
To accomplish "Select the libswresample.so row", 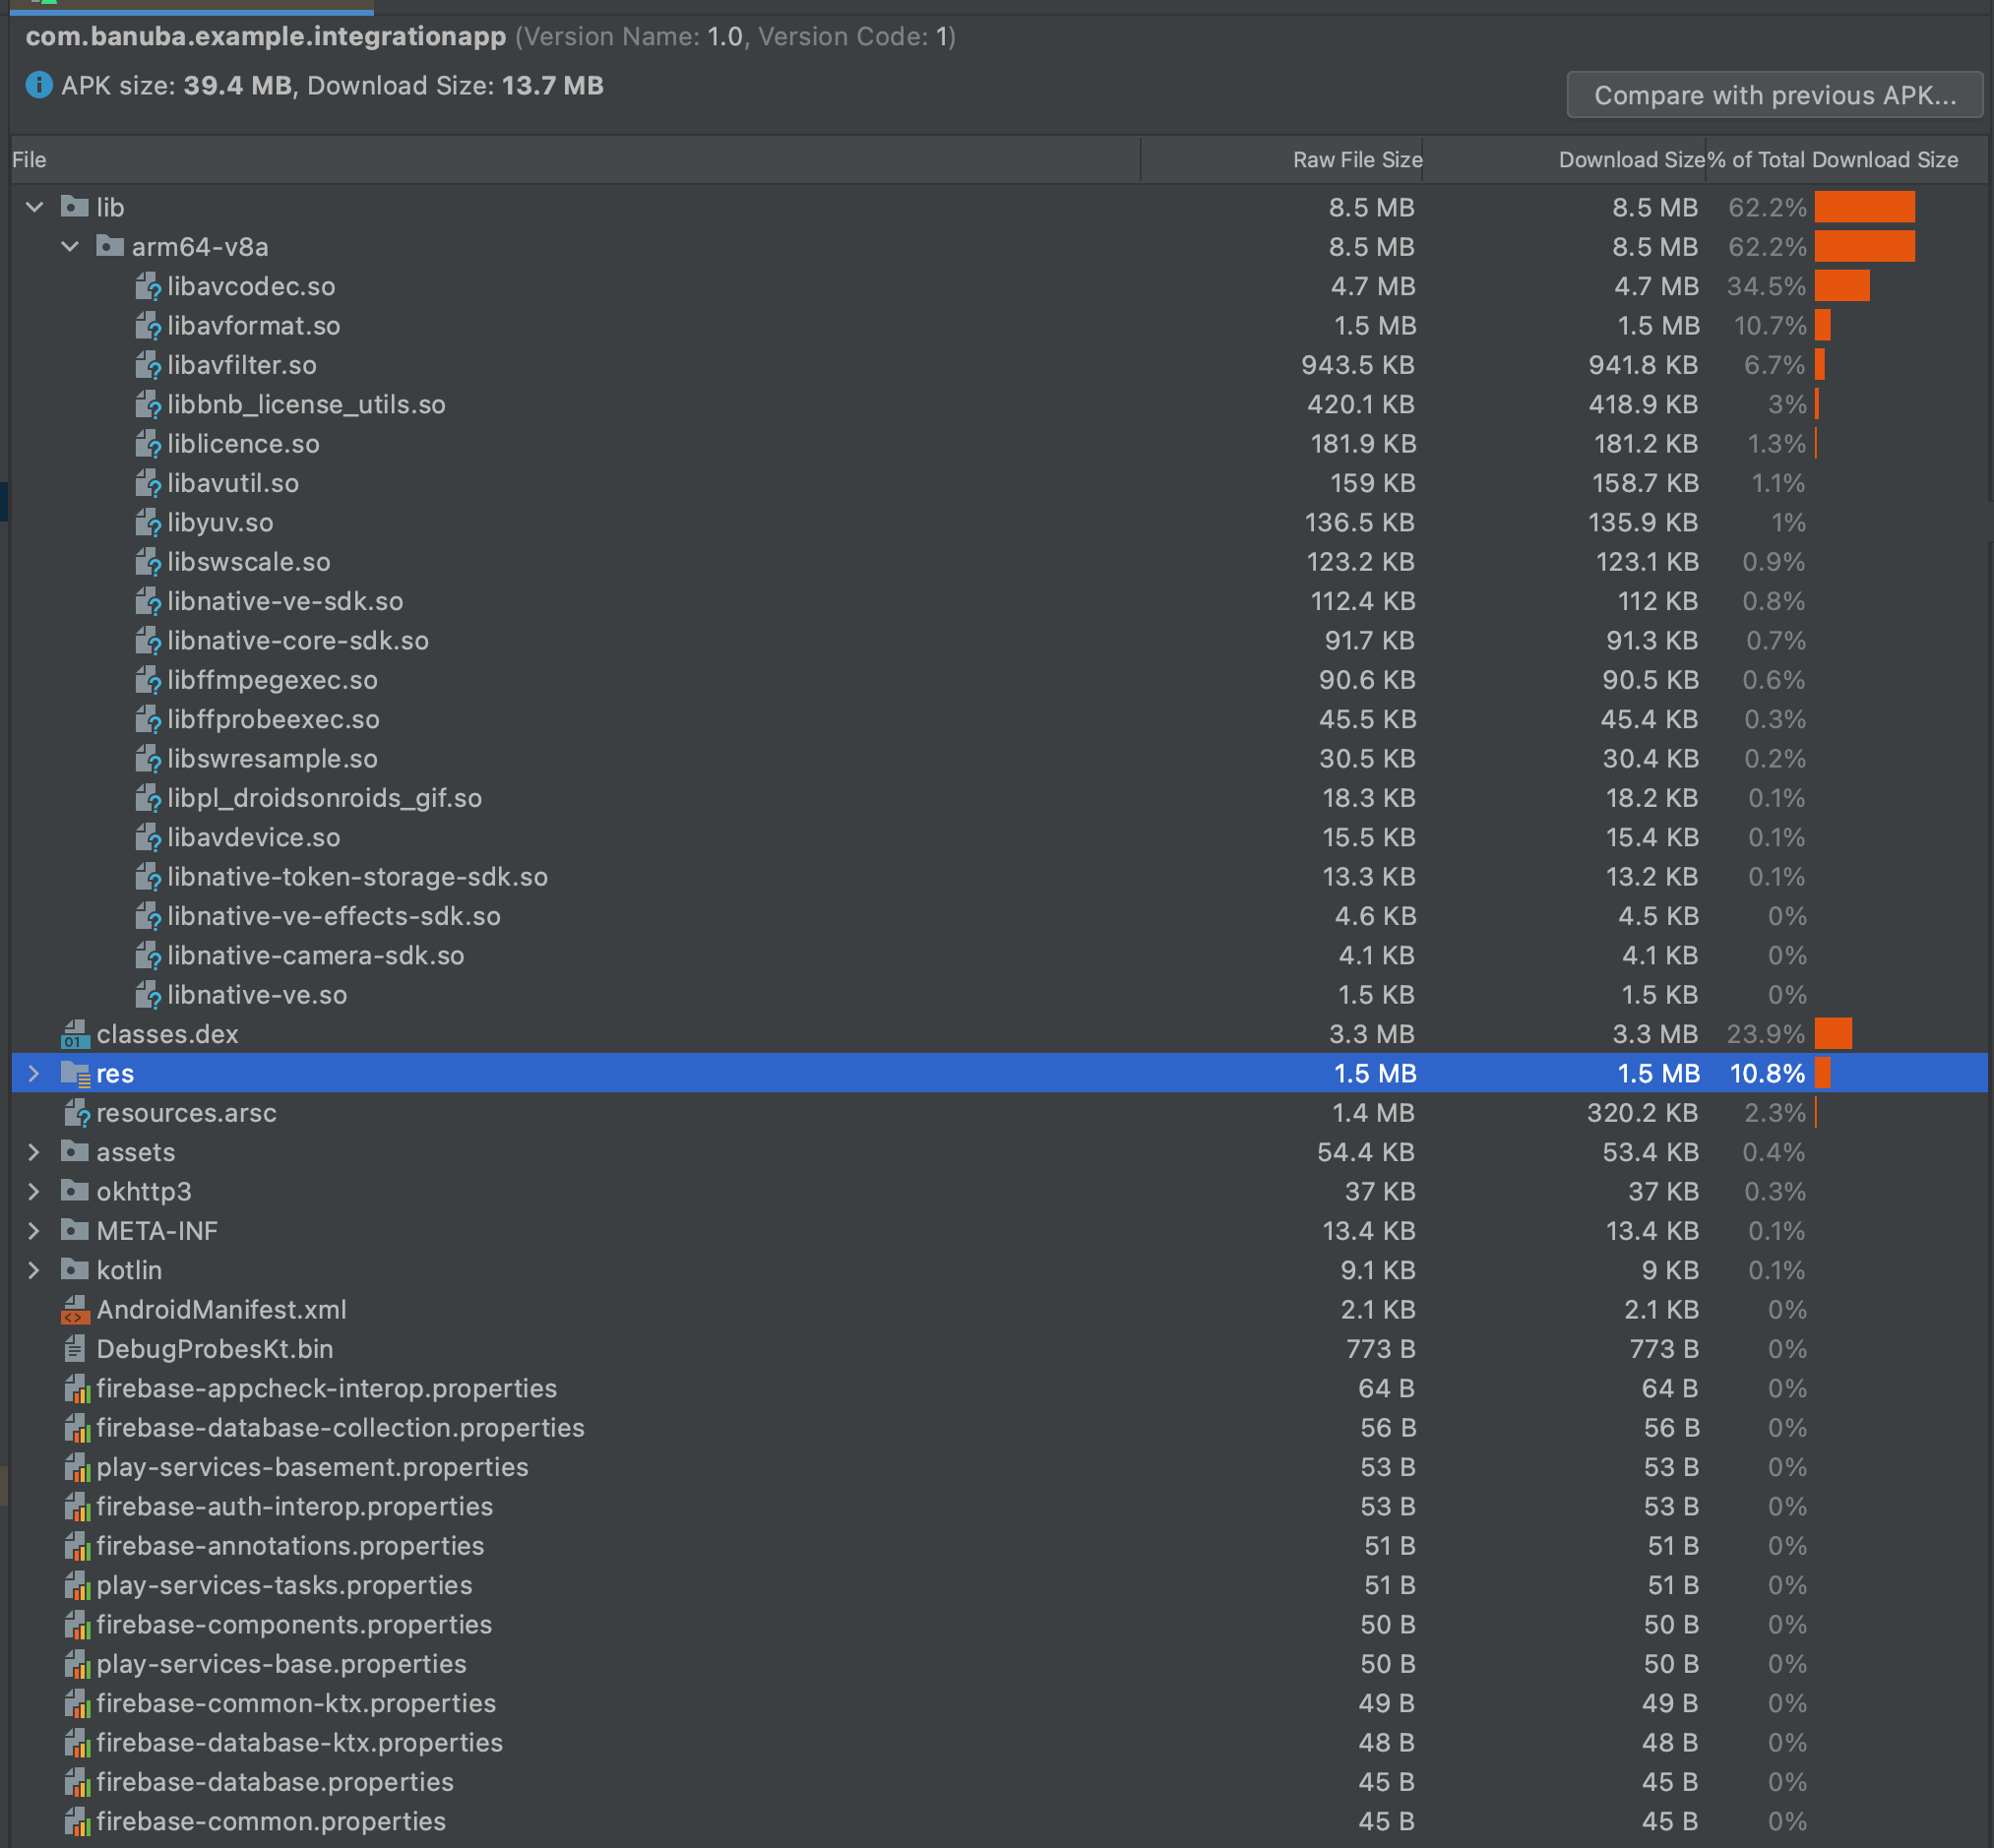I will pyautogui.click(x=999, y=759).
